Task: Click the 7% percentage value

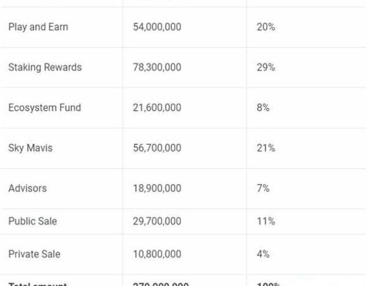Action: pos(263,188)
